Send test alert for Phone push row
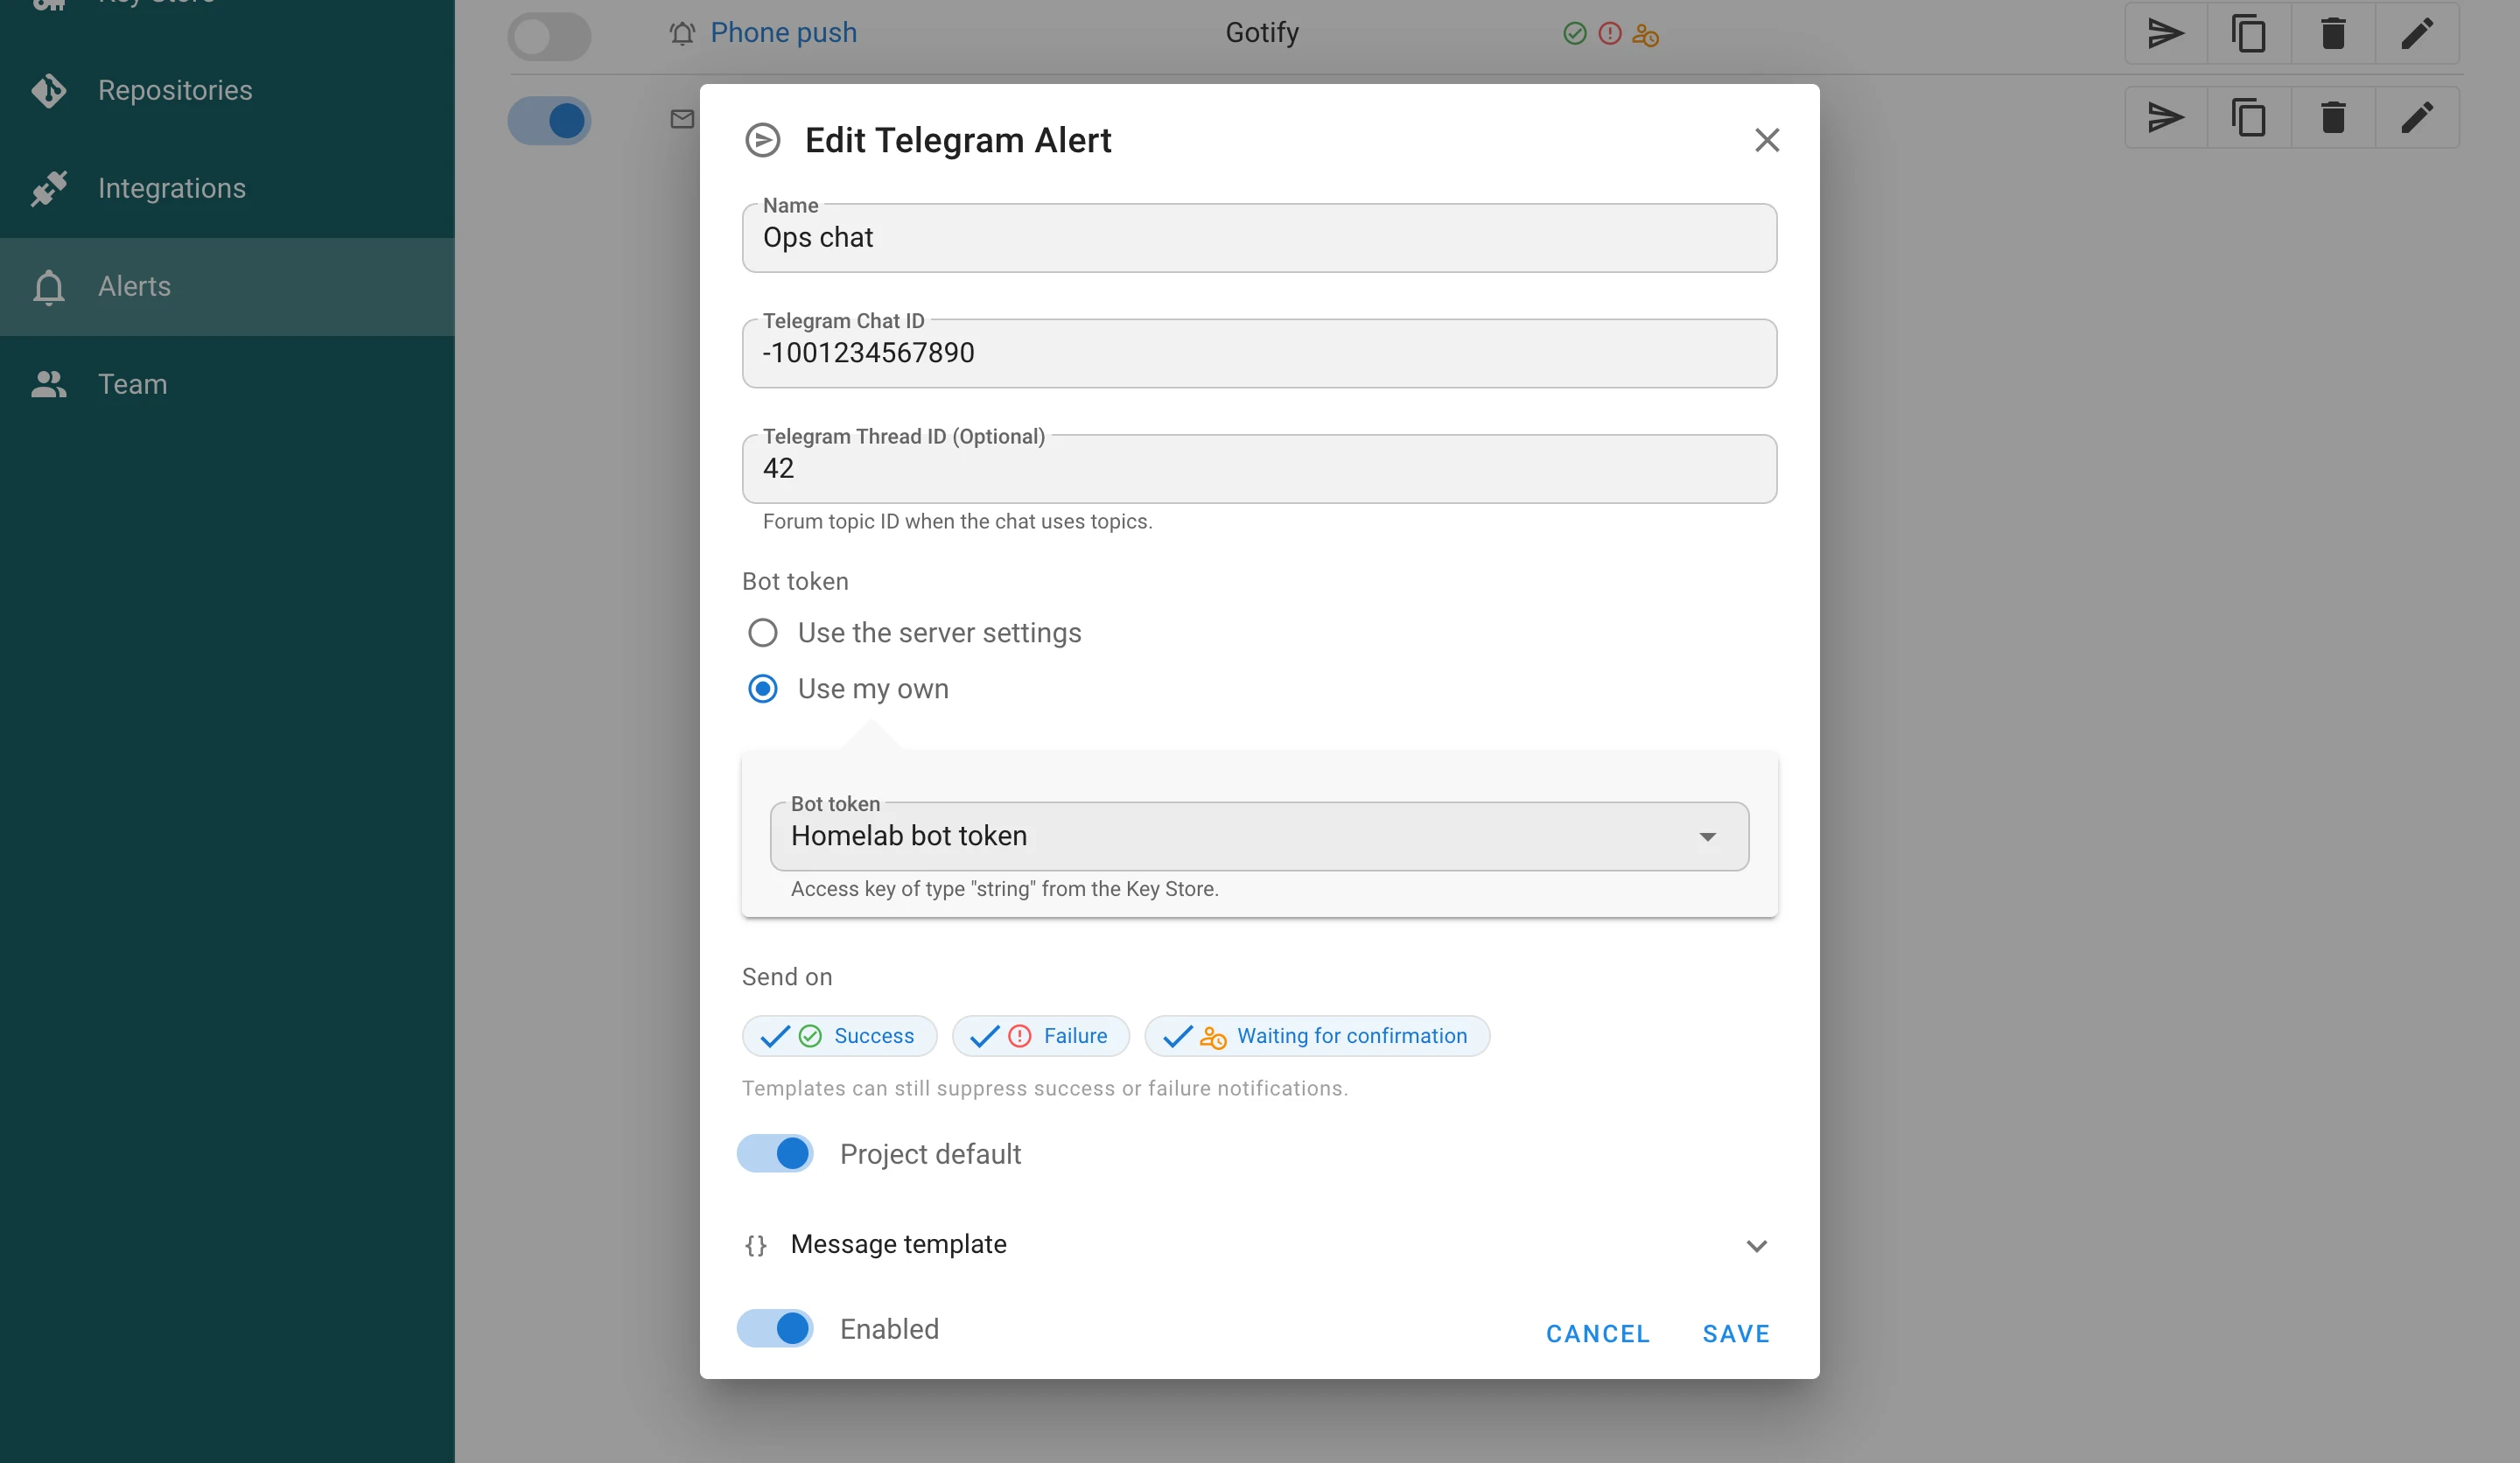 [2166, 34]
